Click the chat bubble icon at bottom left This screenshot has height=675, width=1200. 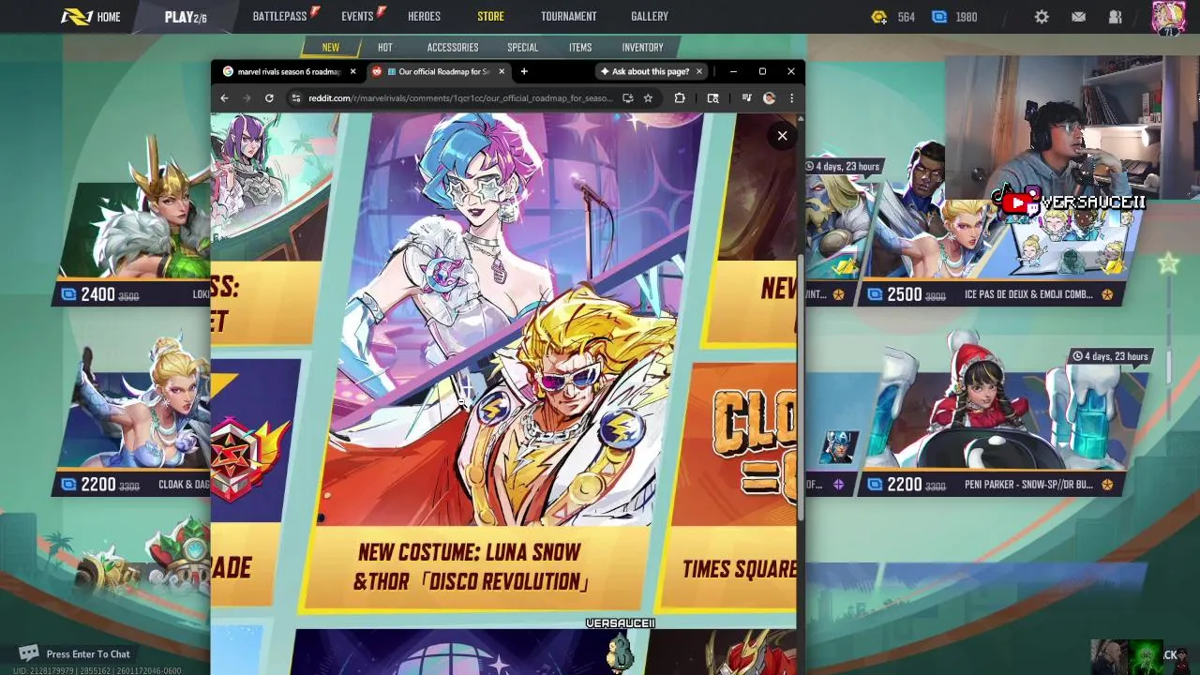pyautogui.click(x=29, y=653)
